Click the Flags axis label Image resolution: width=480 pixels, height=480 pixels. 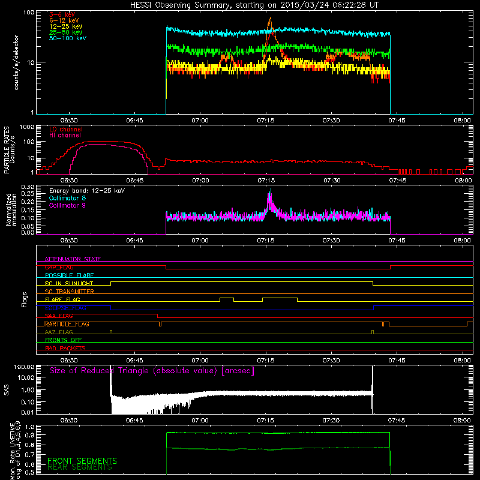(25, 299)
